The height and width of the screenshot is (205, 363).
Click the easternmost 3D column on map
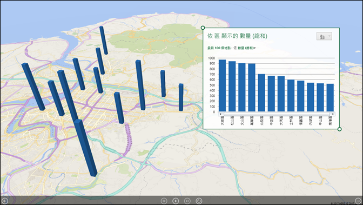(181, 97)
